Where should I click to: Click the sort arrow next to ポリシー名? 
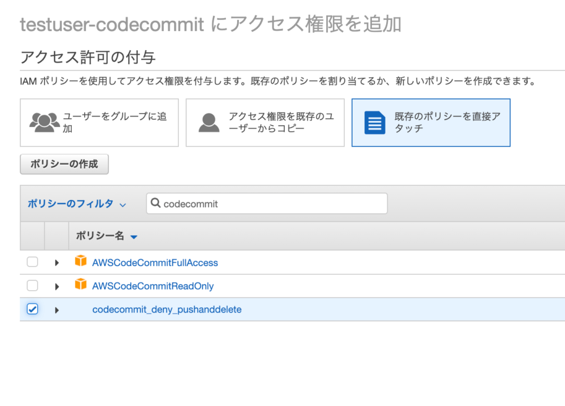point(133,236)
